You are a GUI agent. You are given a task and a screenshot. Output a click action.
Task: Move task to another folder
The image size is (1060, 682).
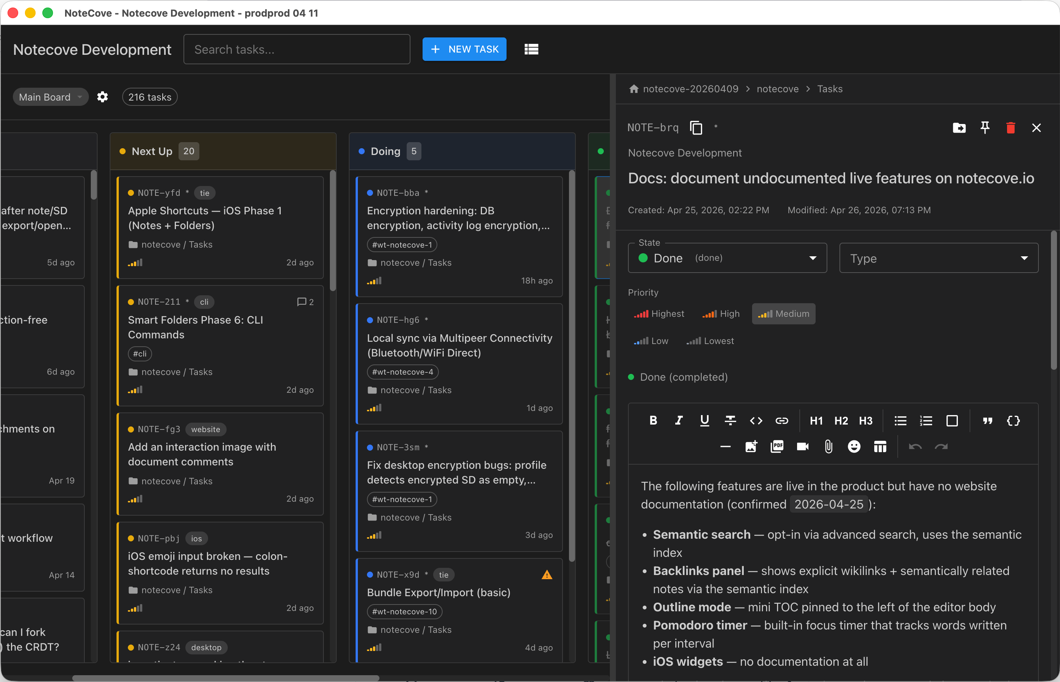coord(959,127)
